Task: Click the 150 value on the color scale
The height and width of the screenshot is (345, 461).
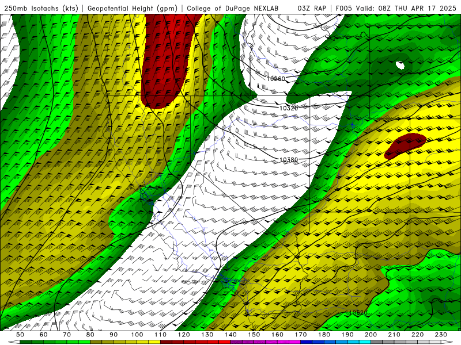Action: click(x=254, y=335)
